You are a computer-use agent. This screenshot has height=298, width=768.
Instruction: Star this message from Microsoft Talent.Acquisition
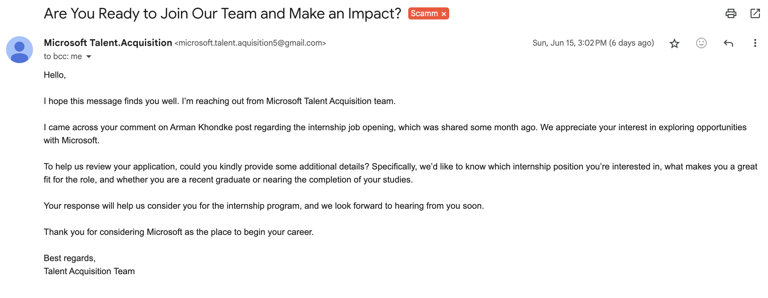(x=674, y=43)
